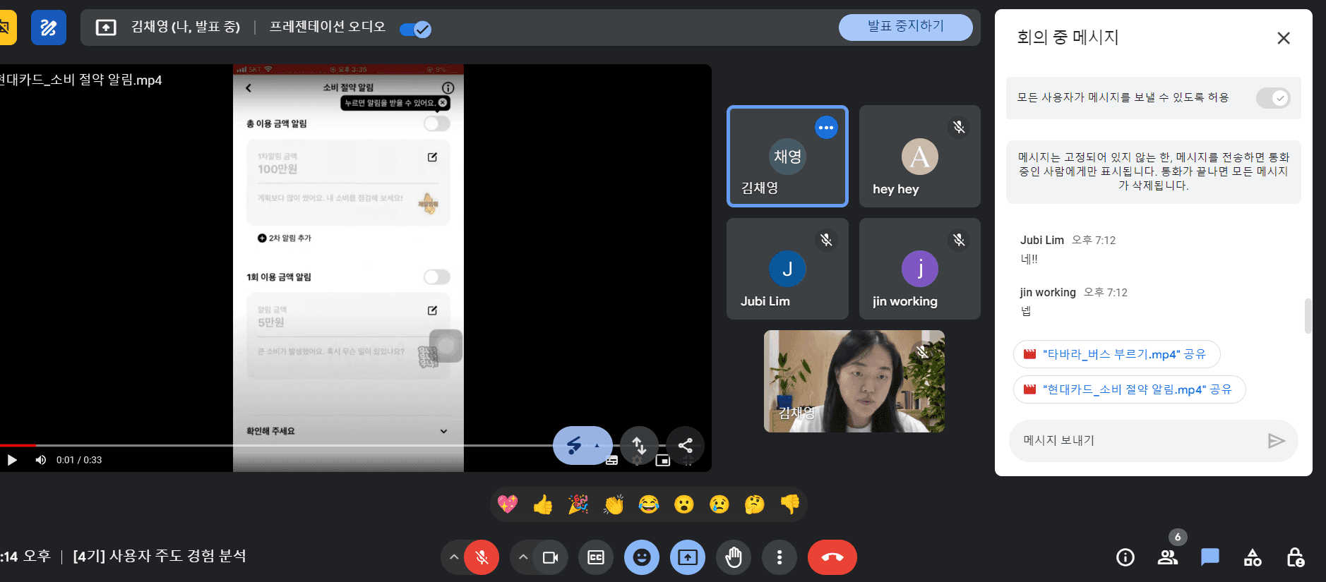Click the meeting title 사용자 주도 경험 분석
Image resolution: width=1326 pixels, height=582 pixels.
160,556
